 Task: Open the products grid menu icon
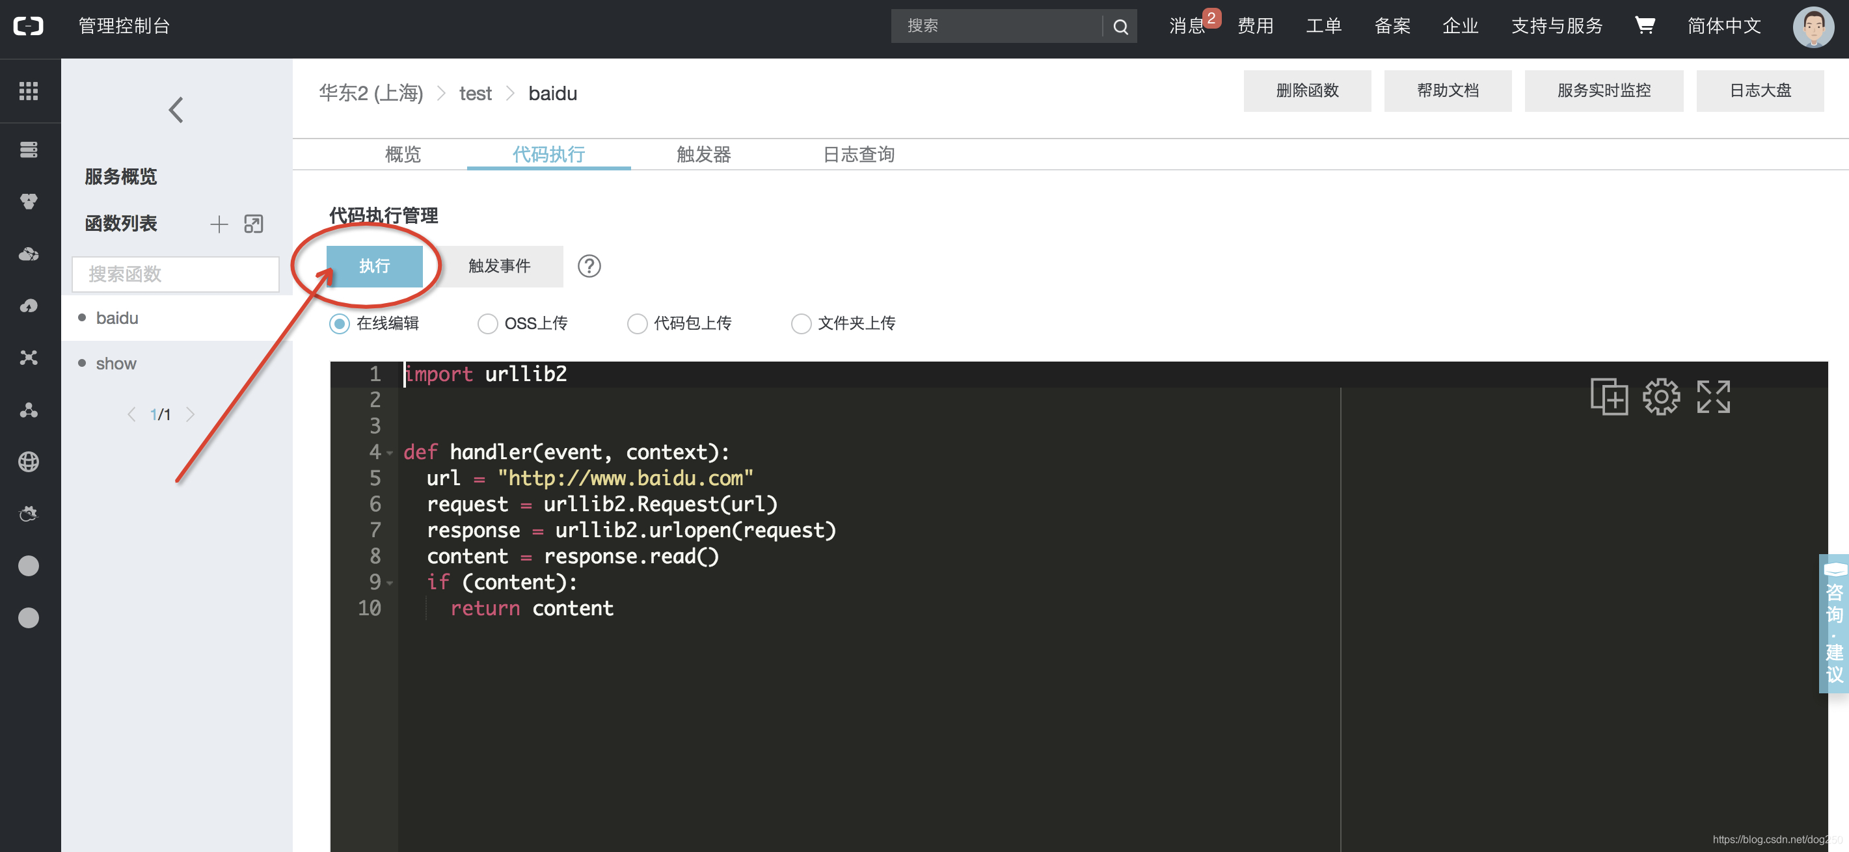click(x=29, y=91)
